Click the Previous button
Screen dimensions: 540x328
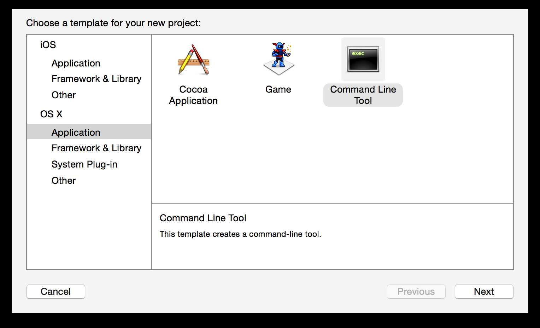coord(416,292)
